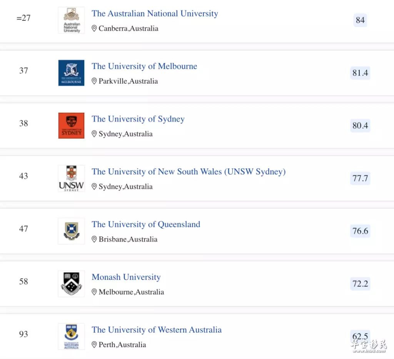
Task: Click the location pin next to Perth, Australia
Action: point(94,344)
